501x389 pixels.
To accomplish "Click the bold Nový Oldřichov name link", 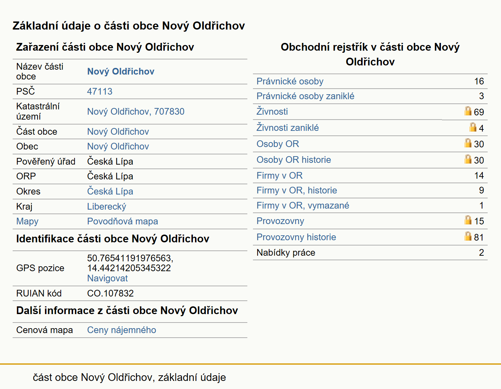I will tap(121, 71).
